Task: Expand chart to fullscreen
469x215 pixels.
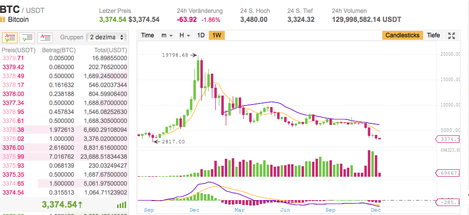Action: (452, 35)
